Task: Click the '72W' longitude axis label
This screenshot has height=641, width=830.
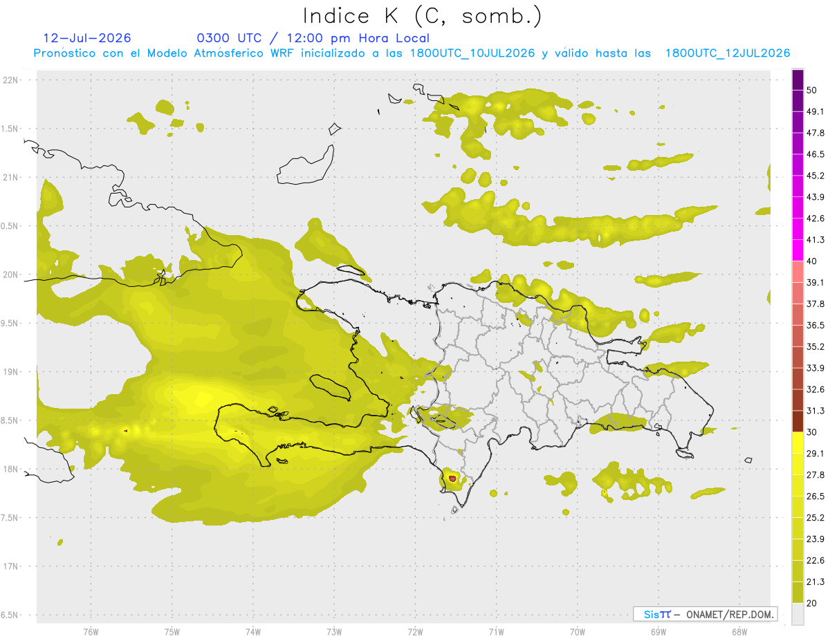Action: pyautogui.click(x=415, y=632)
